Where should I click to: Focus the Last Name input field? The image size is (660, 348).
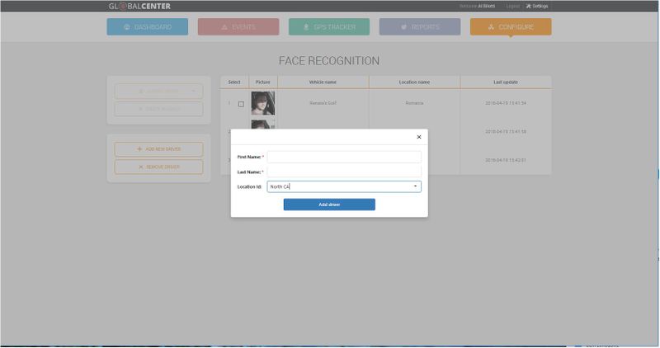pyautogui.click(x=344, y=172)
